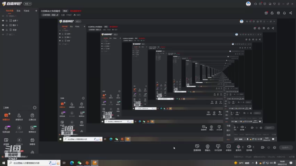Select the 图片 1 source row
Viewport: 296px width, 166px height.
pyautogui.click(x=20, y=25)
